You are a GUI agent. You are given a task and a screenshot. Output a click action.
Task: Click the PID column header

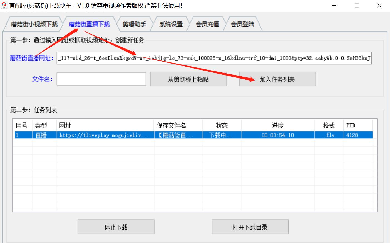click(x=358, y=125)
